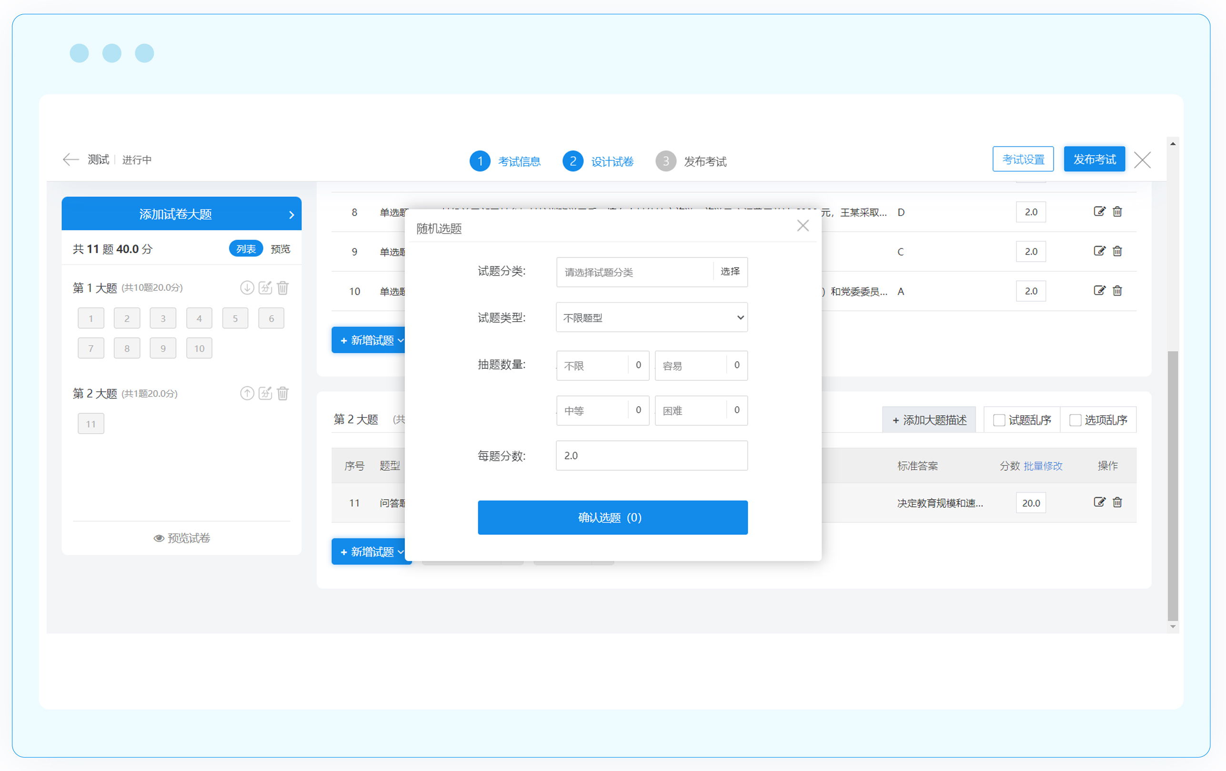Image resolution: width=1226 pixels, height=771 pixels.
Task: Open the 试题类型 dropdown
Action: pos(652,318)
